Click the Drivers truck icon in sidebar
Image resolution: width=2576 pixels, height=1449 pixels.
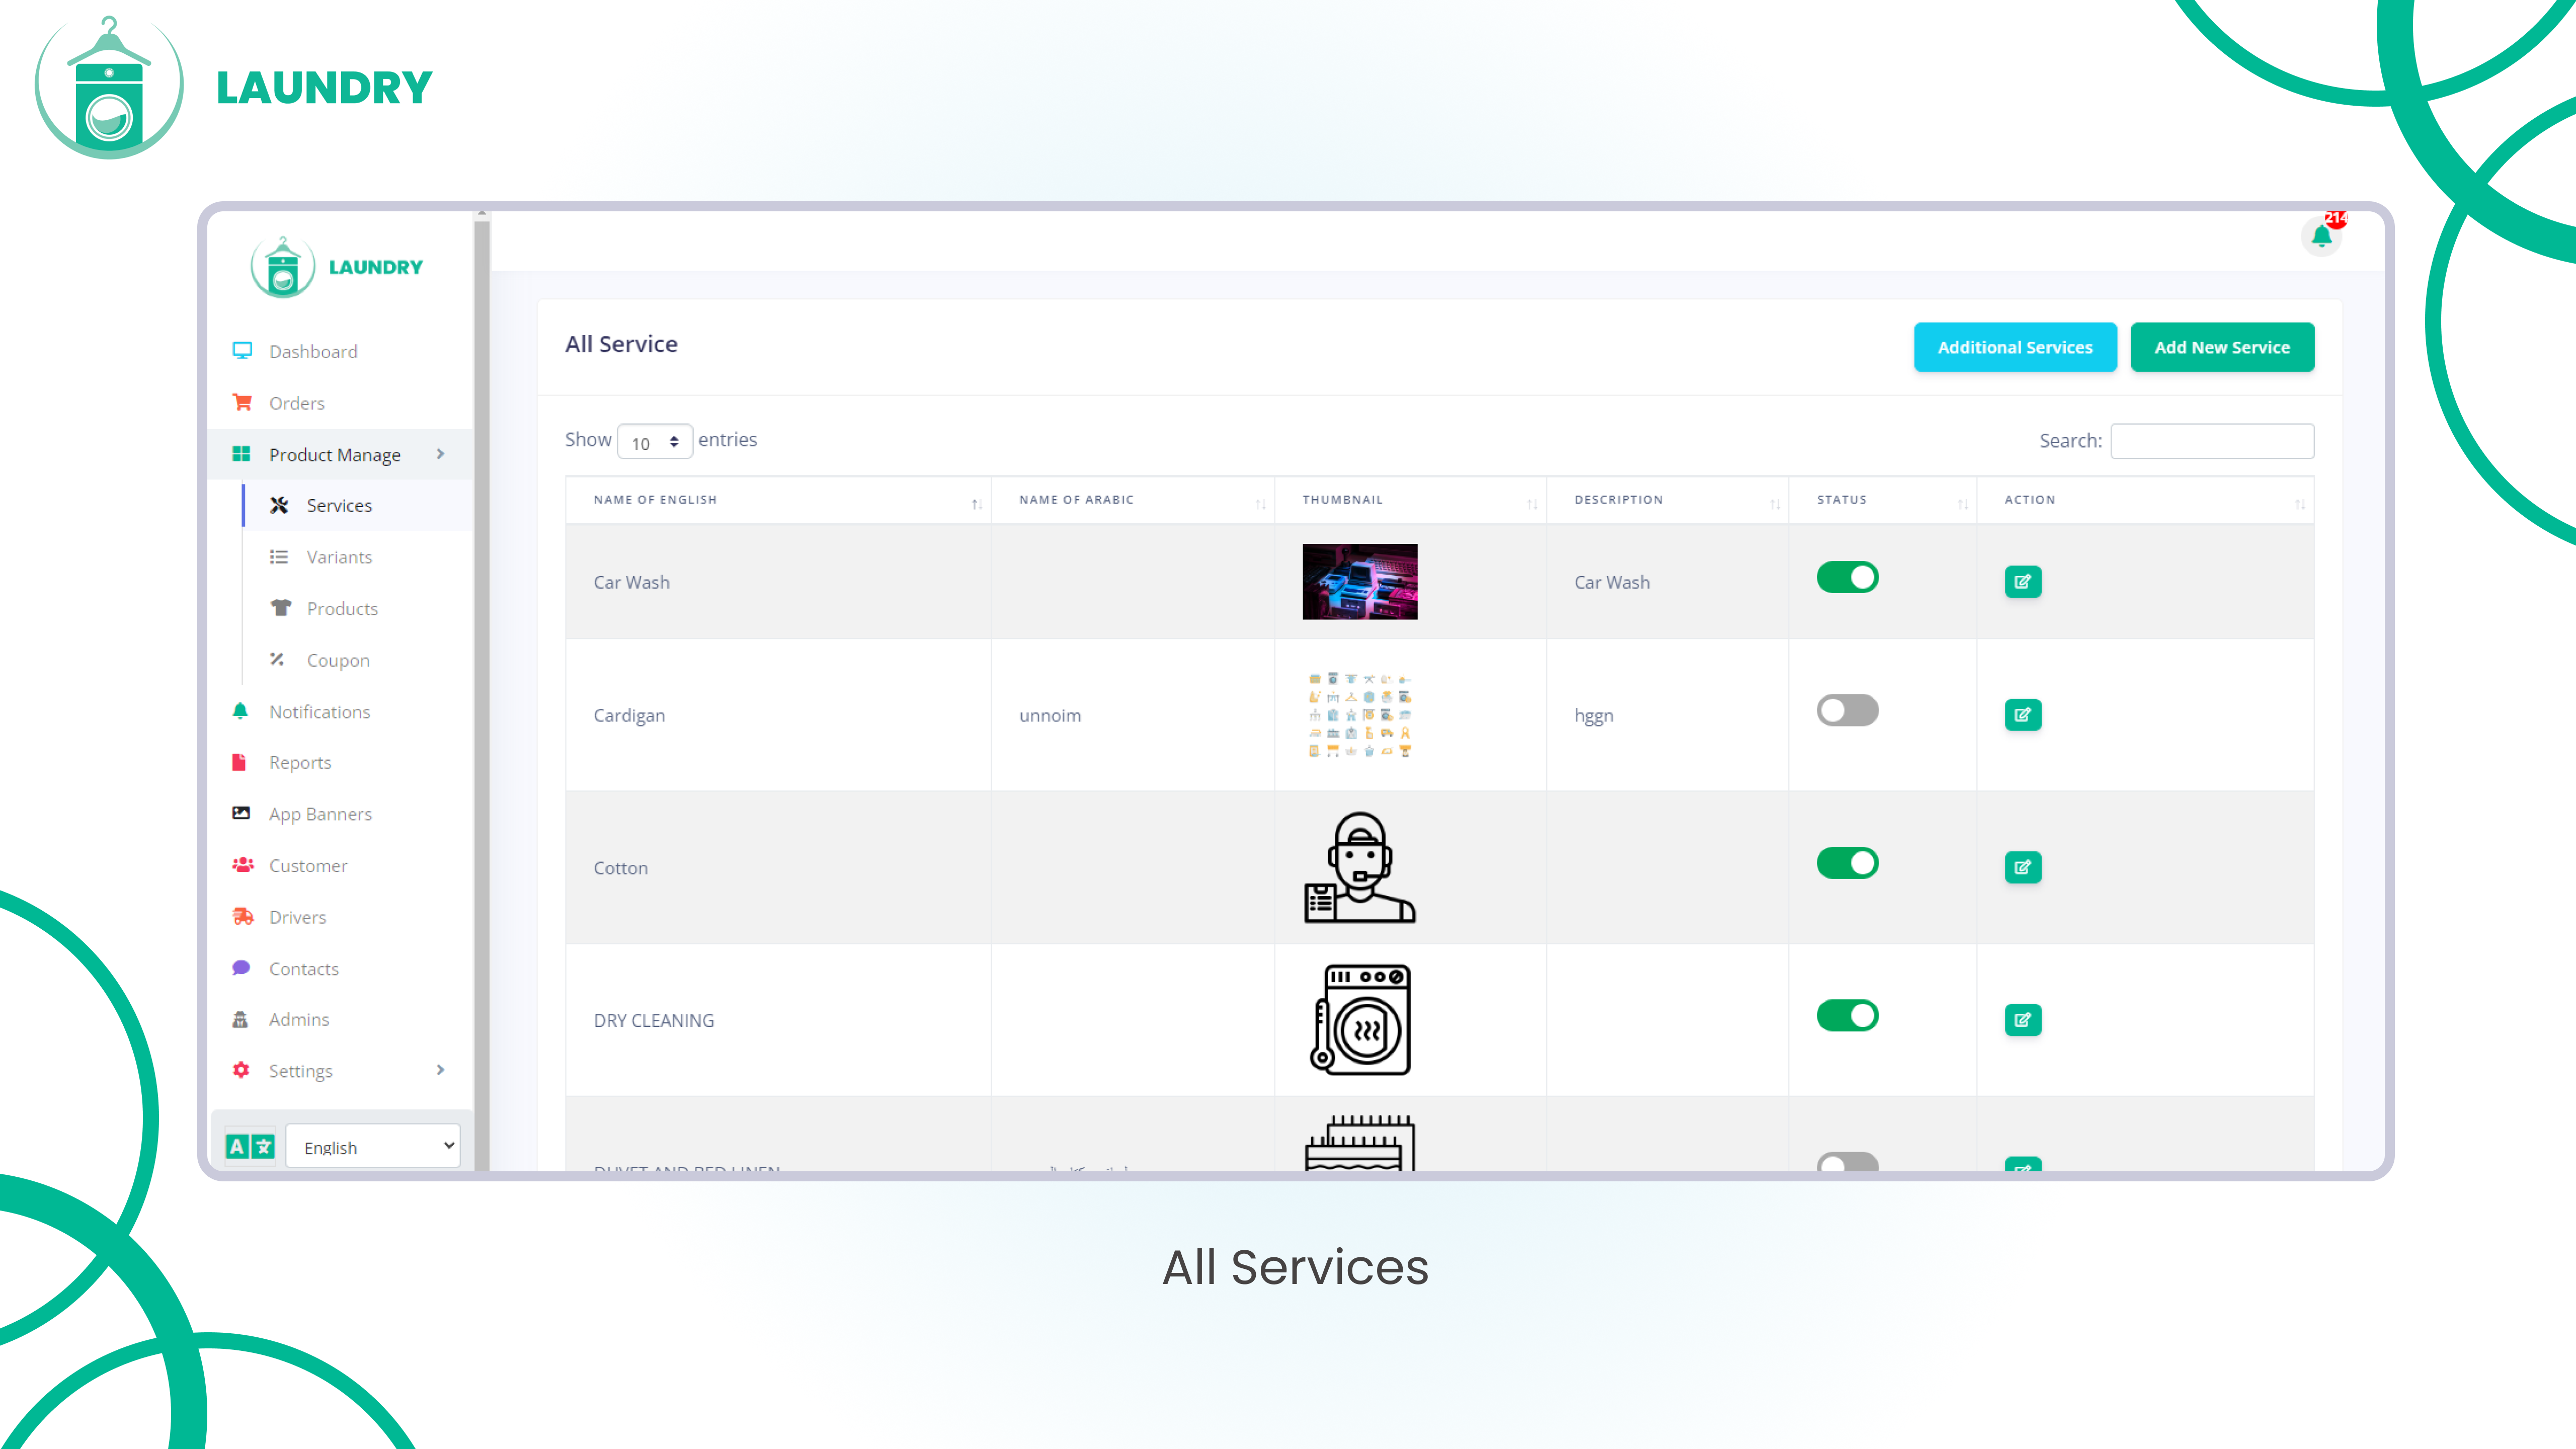tap(242, 916)
